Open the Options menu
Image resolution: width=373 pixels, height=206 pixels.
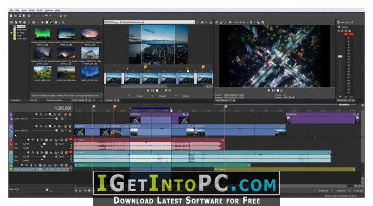tap(49, 11)
